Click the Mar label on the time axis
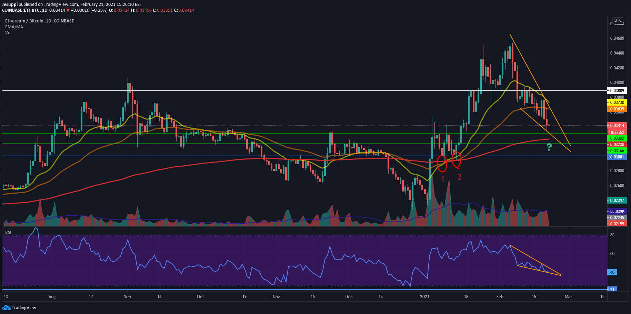This screenshot has width=631, height=314. point(568,297)
